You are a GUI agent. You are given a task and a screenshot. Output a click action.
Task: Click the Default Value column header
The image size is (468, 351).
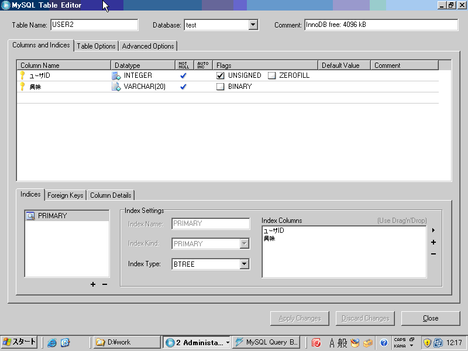pos(345,66)
